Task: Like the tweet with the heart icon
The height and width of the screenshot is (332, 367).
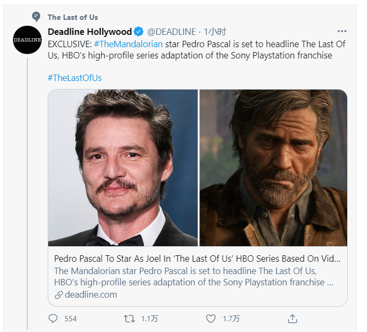Action: pos(211,319)
